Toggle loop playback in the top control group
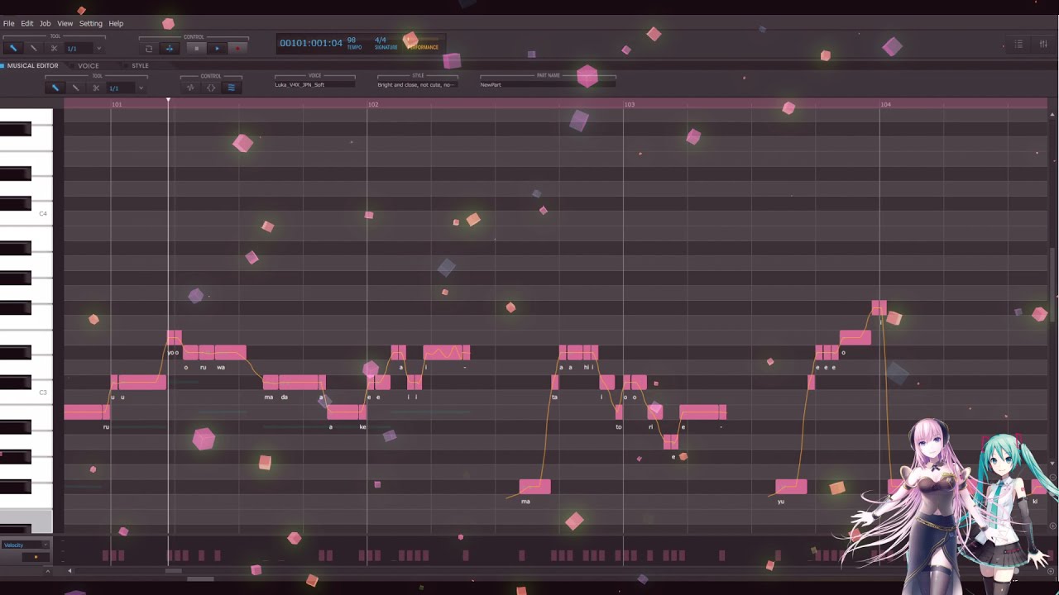Screen dimensions: 1059x595 149,48
